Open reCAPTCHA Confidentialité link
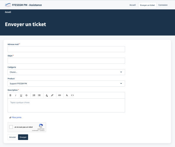 tap(35, 130)
